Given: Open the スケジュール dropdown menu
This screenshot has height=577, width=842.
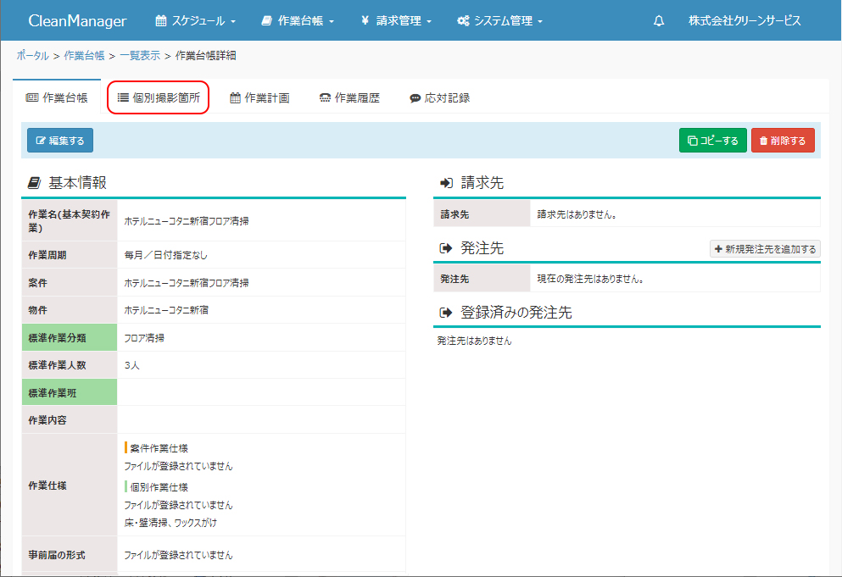Looking at the screenshot, I should coord(196,21).
